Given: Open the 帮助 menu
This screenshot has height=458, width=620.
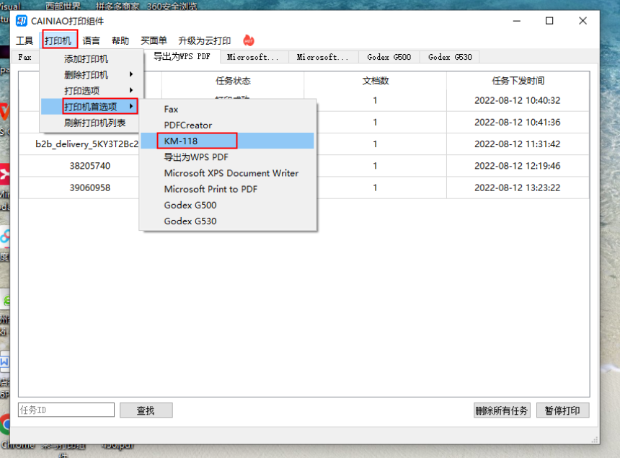Looking at the screenshot, I should [x=120, y=41].
